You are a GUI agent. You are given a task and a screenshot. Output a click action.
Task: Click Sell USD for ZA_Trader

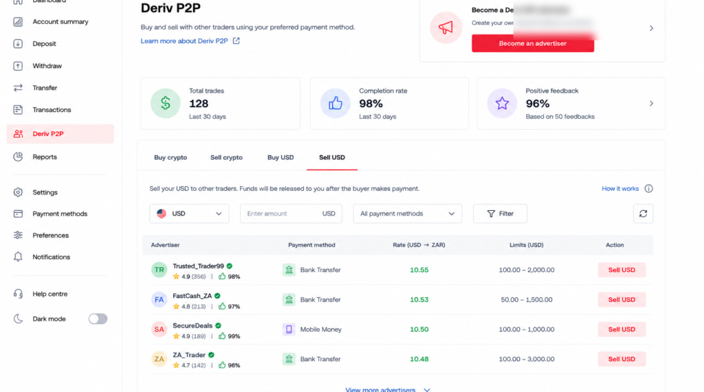click(x=621, y=359)
